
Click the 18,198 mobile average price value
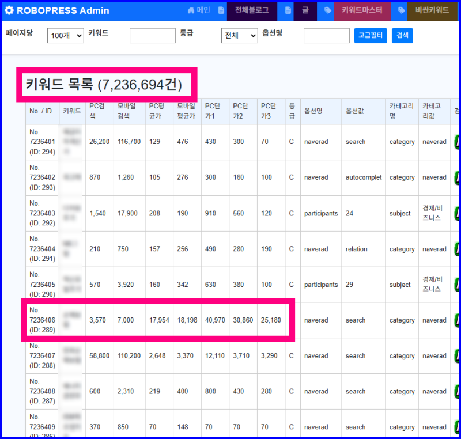point(187,320)
